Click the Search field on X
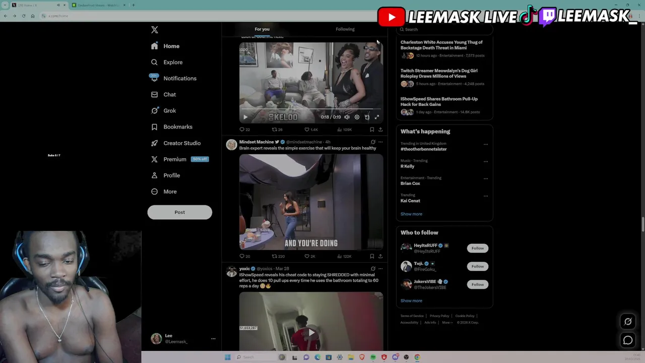645x363 pixels. (x=444, y=29)
